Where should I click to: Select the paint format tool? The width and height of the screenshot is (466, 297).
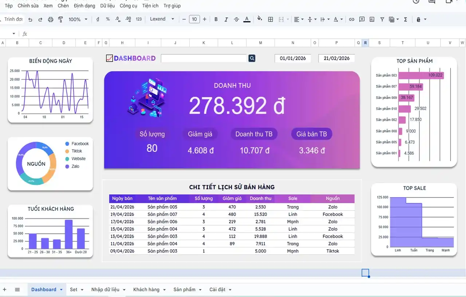pos(60,19)
